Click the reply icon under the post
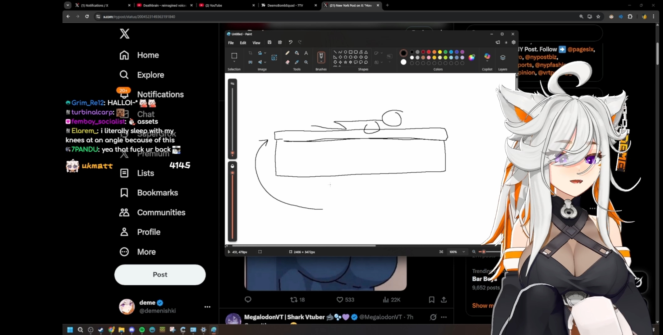663x335 pixels. (x=248, y=300)
